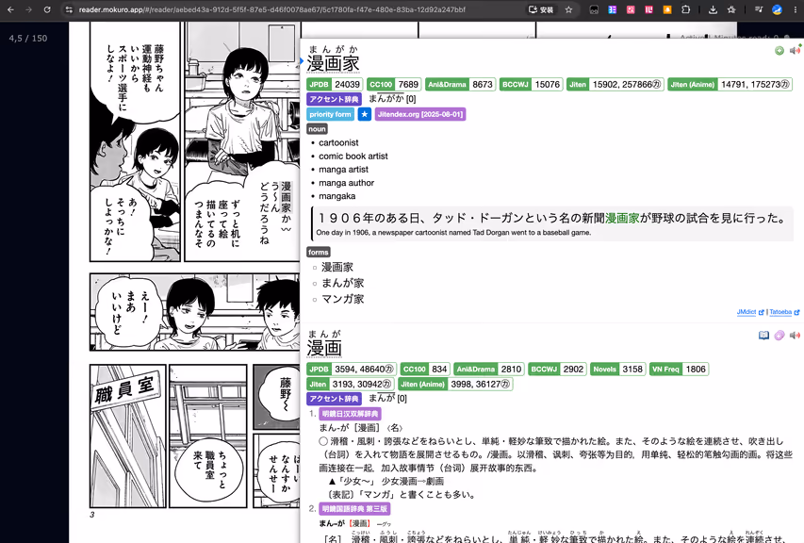Click the JPDB 3594 frequency badge
Screen dimensions: 804x543
click(x=352, y=370)
